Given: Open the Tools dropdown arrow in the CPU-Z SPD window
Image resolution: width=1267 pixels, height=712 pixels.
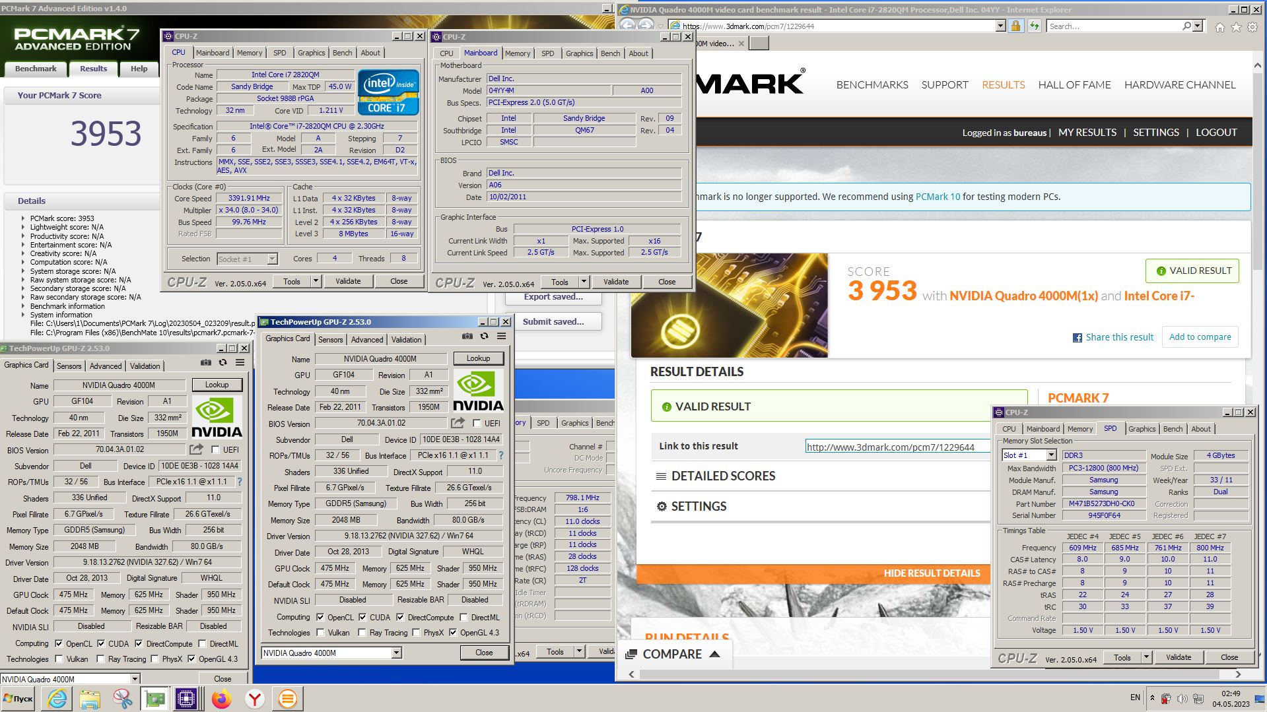Looking at the screenshot, I should 1146,657.
